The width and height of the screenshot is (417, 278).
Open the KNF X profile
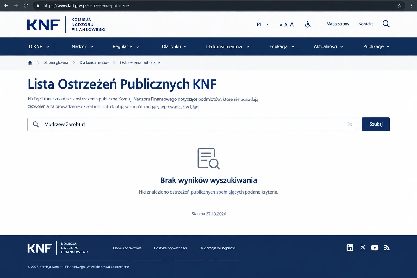tap(363, 248)
